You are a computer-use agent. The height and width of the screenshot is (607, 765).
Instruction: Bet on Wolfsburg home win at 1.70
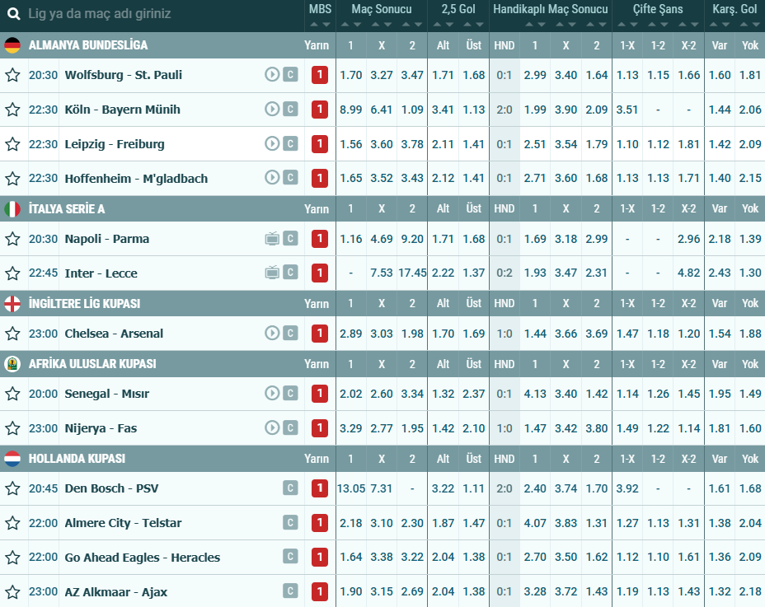pos(351,75)
